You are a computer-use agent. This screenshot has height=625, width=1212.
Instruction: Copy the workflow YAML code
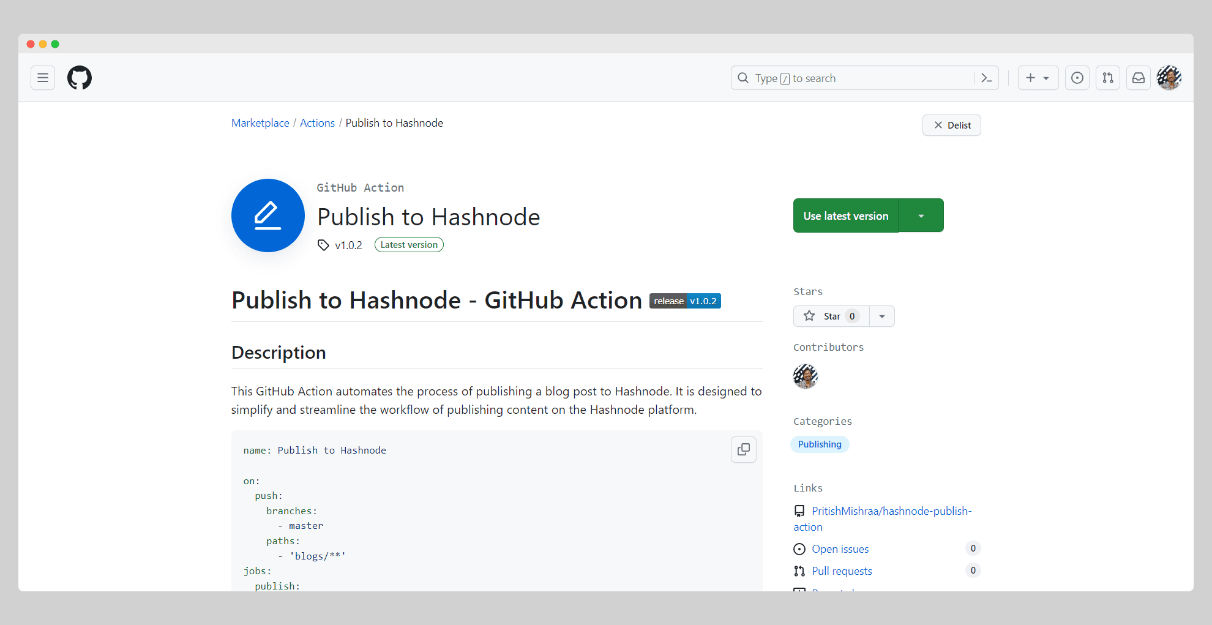(743, 449)
